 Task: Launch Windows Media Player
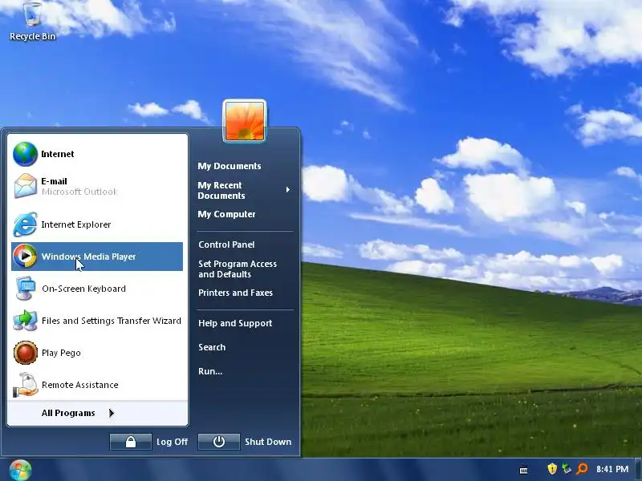(x=97, y=257)
